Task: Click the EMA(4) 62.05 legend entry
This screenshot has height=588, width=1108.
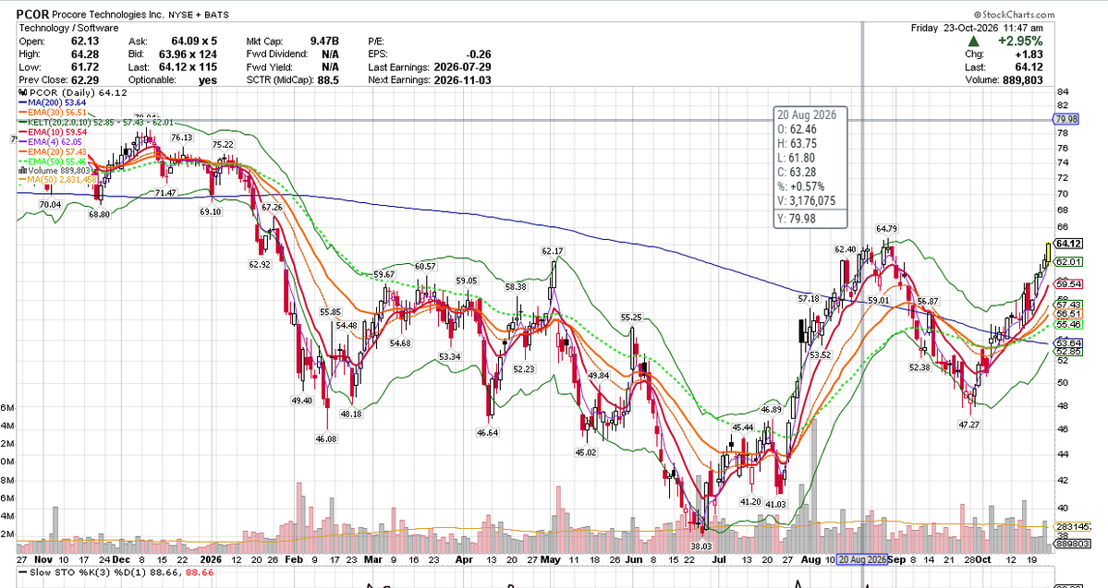Action: coord(51,142)
